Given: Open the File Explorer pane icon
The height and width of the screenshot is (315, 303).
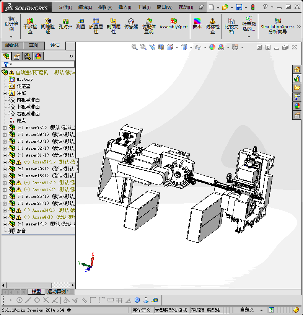Looking at the screenshot, I should pos(297,88).
